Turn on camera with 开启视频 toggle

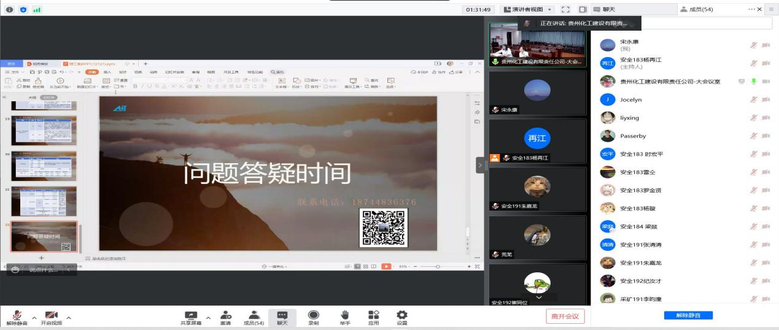52,315
